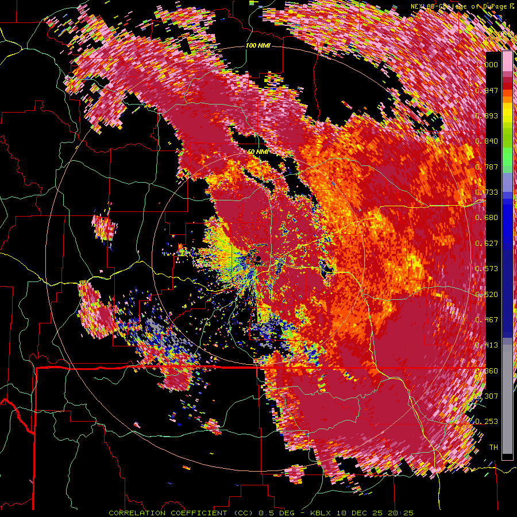
Task: Click the 0.787 scale value
Action: tap(487, 167)
